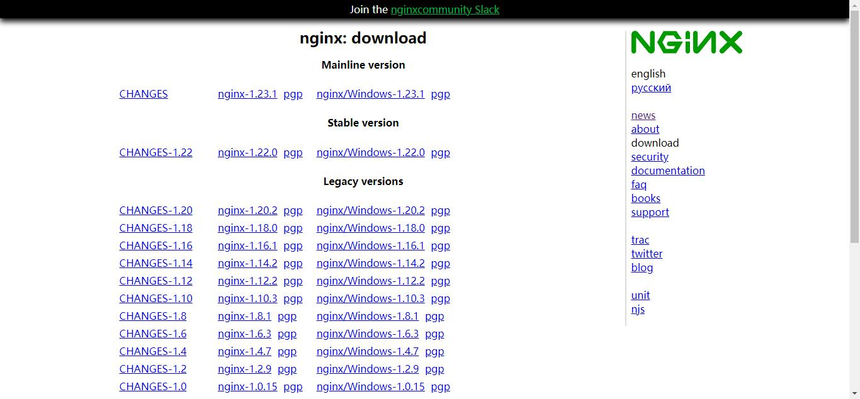Open CHANGES-1.8 link
Viewport: 860px width, 399px height.
(x=153, y=316)
